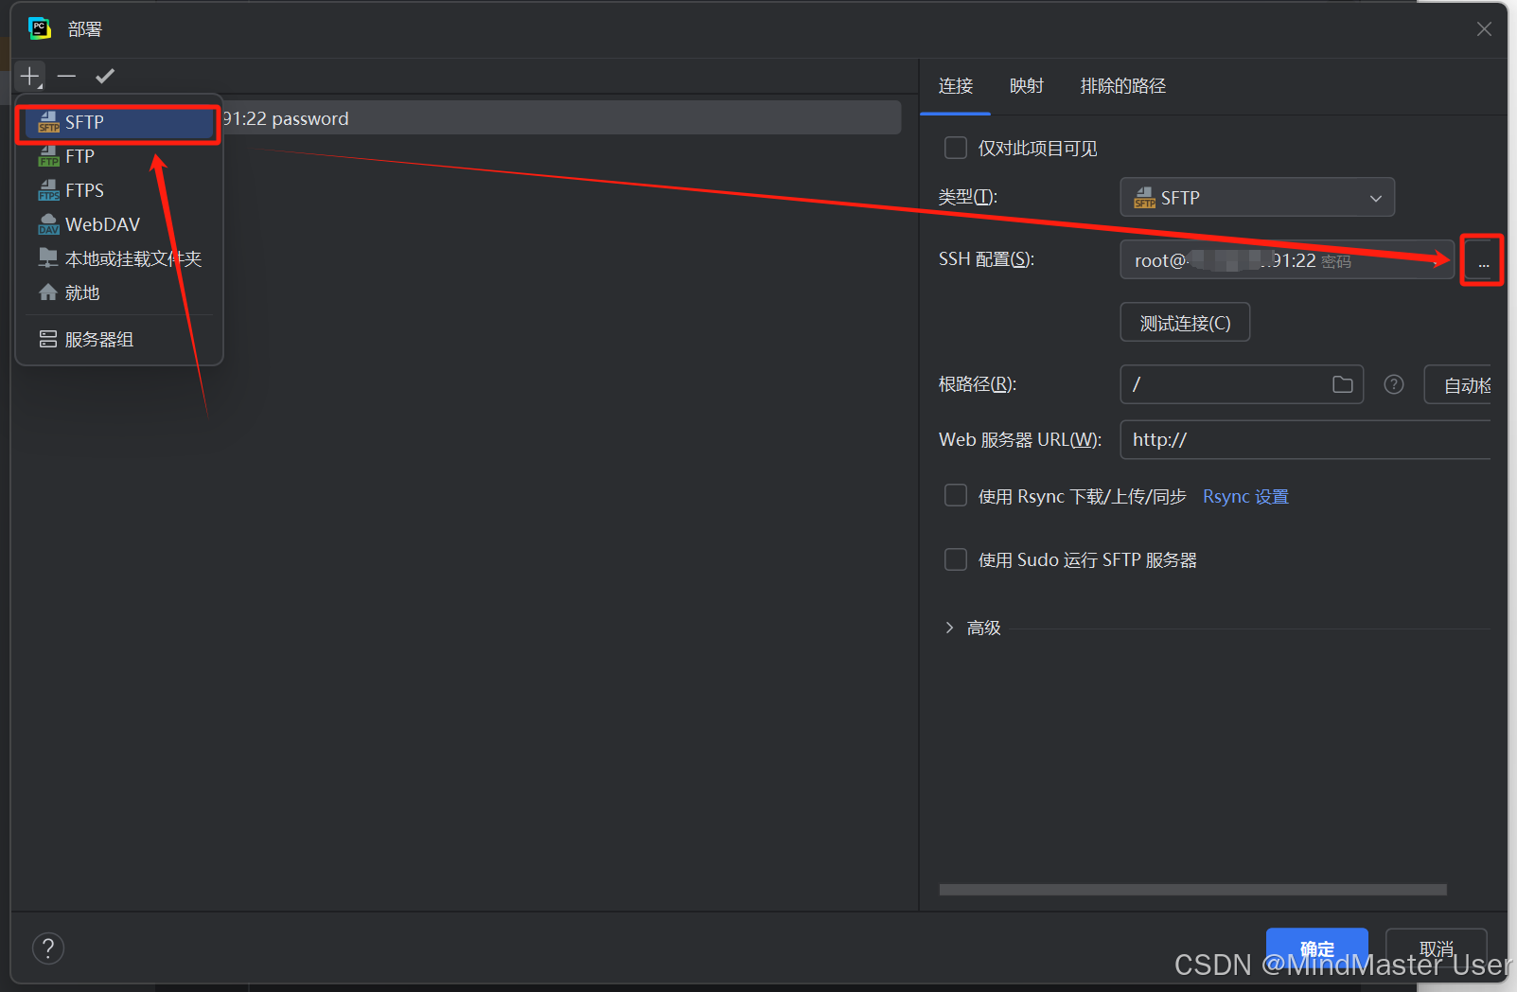The height and width of the screenshot is (992, 1517).
Task: Select 就地 deployment option
Action: tap(82, 292)
